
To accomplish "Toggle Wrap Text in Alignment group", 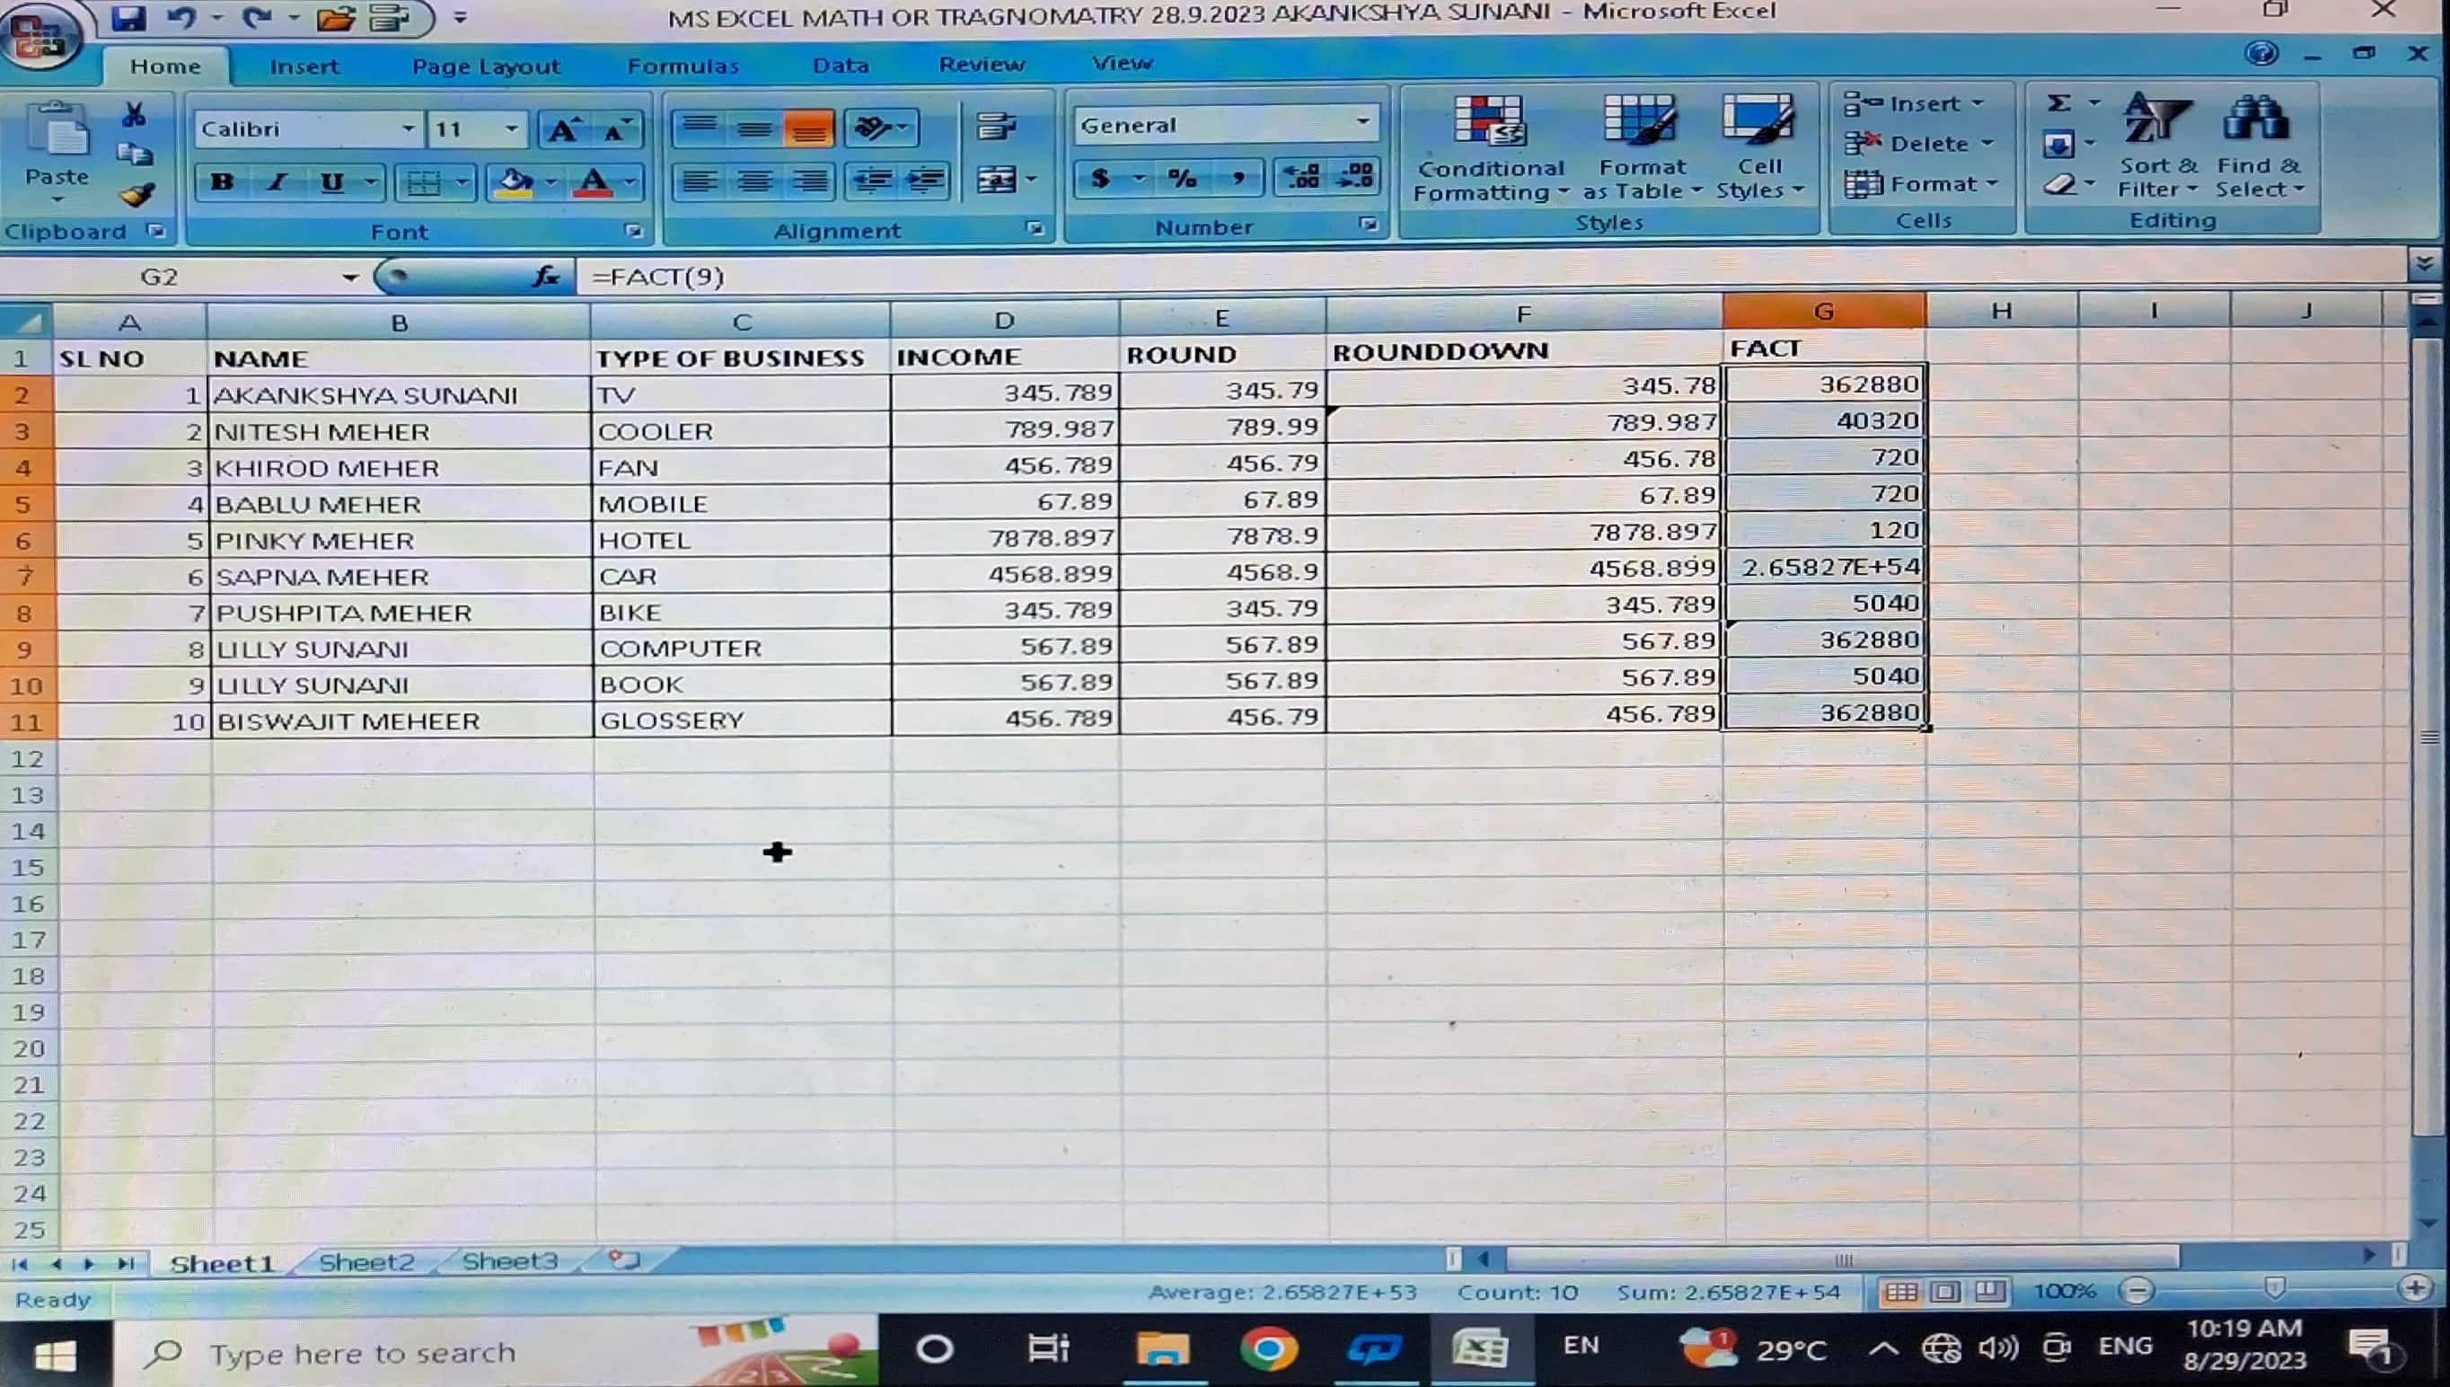I will click(x=996, y=126).
